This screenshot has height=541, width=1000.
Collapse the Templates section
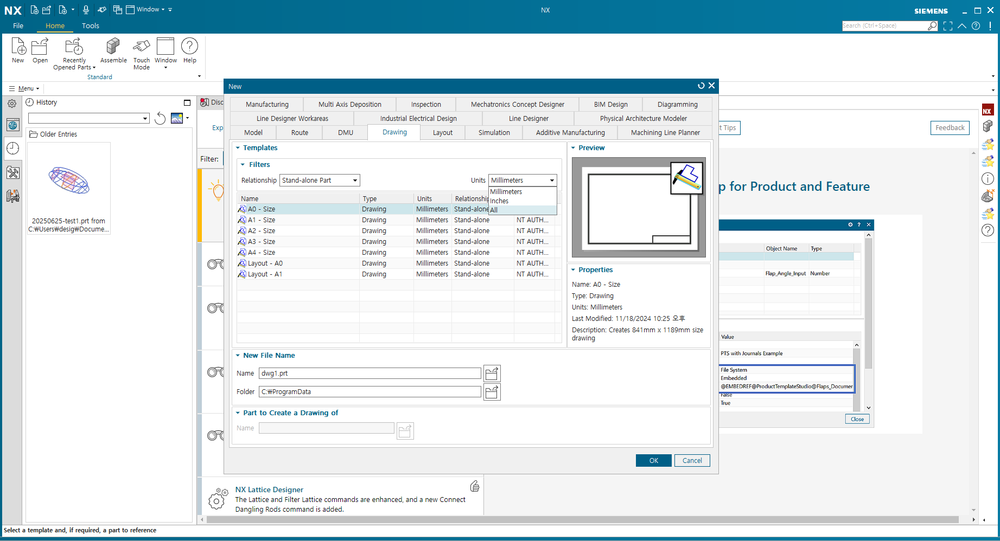(238, 148)
